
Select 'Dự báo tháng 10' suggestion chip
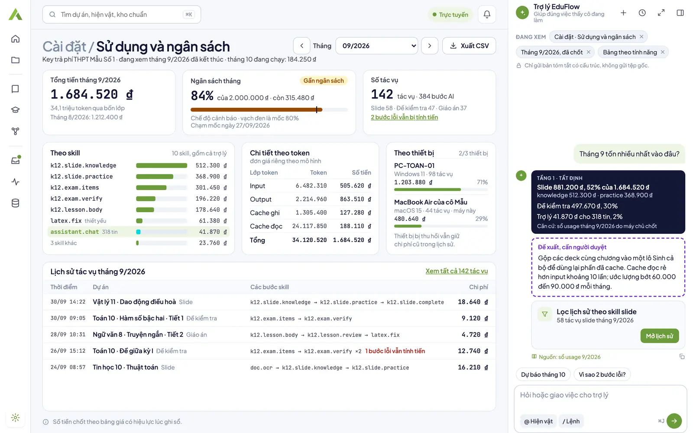point(543,375)
